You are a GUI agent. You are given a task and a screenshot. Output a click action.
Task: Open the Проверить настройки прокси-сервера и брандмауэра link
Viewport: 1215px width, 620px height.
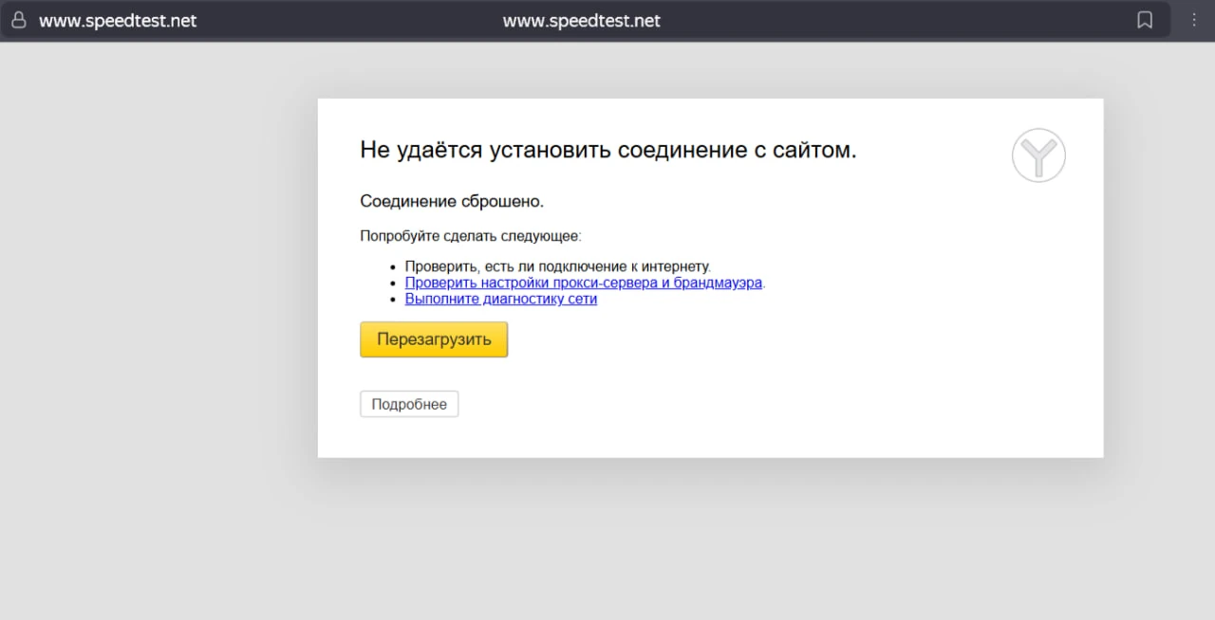(x=584, y=283)
